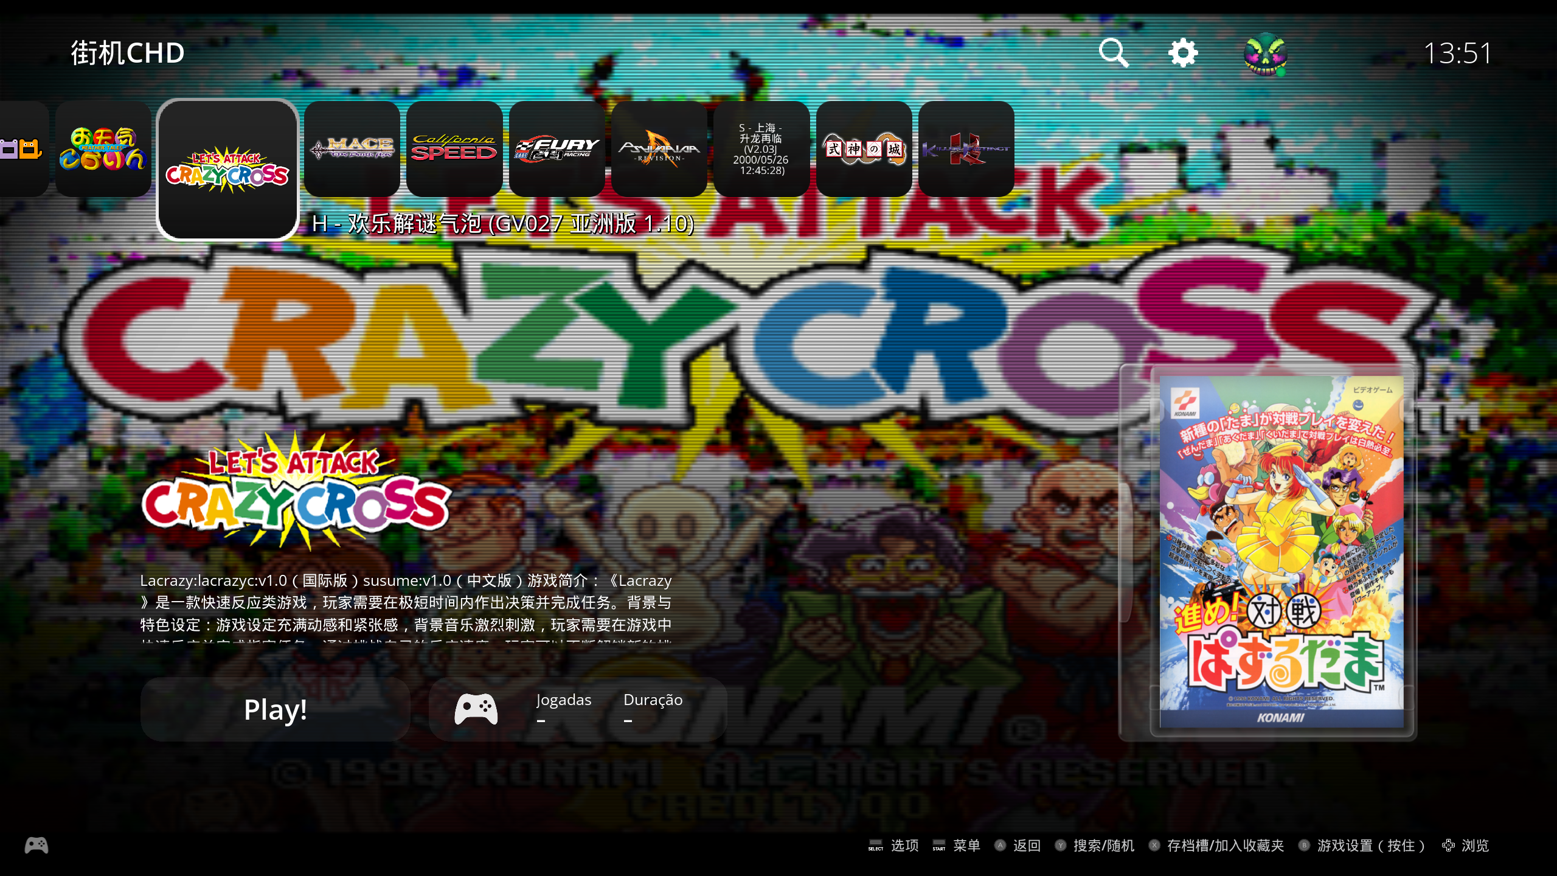Click the controller icon in the bottom-left corner
This screenshot has width=1557, height=876.
click(x=36, y=846)
